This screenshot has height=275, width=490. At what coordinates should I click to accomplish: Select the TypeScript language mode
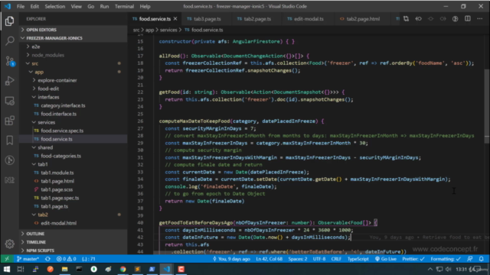358,259
